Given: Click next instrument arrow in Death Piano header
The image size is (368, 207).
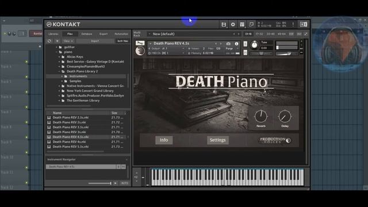Looking at the screenshot, I should tap(221, 44).
